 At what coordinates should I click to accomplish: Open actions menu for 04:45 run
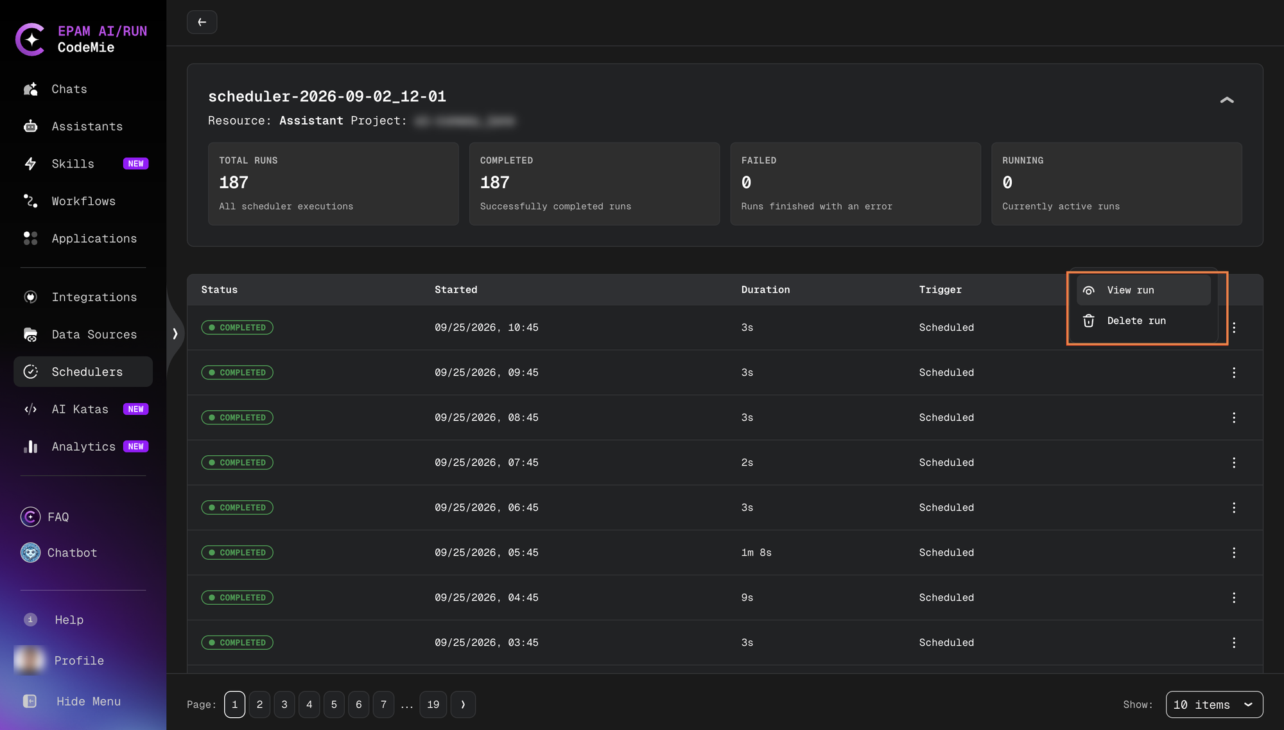(1234, 597)
